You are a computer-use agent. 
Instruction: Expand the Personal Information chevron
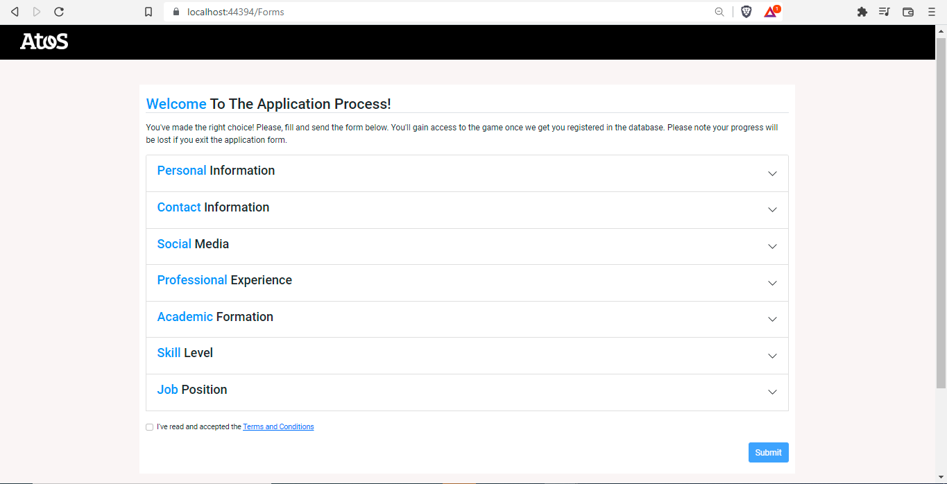(x=772, y=173)
